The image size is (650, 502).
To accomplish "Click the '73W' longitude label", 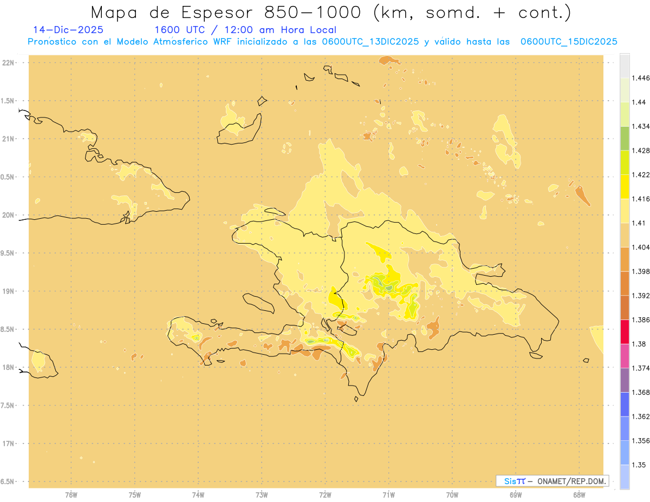I will click(x=262, y=494).
